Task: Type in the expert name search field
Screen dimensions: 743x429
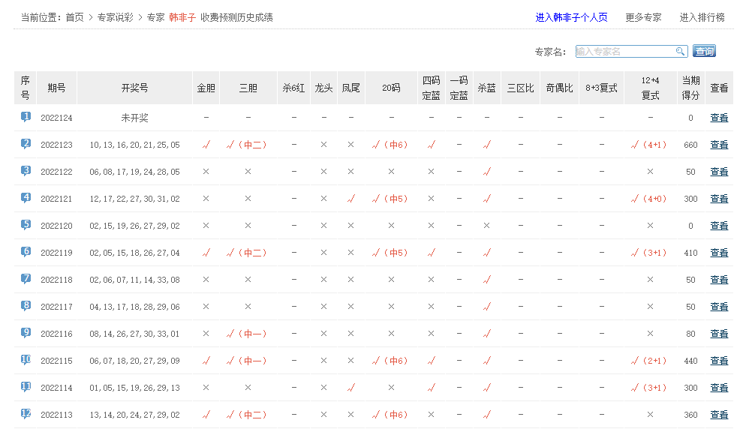Action: pyautogui.click(x=625, y=52)
